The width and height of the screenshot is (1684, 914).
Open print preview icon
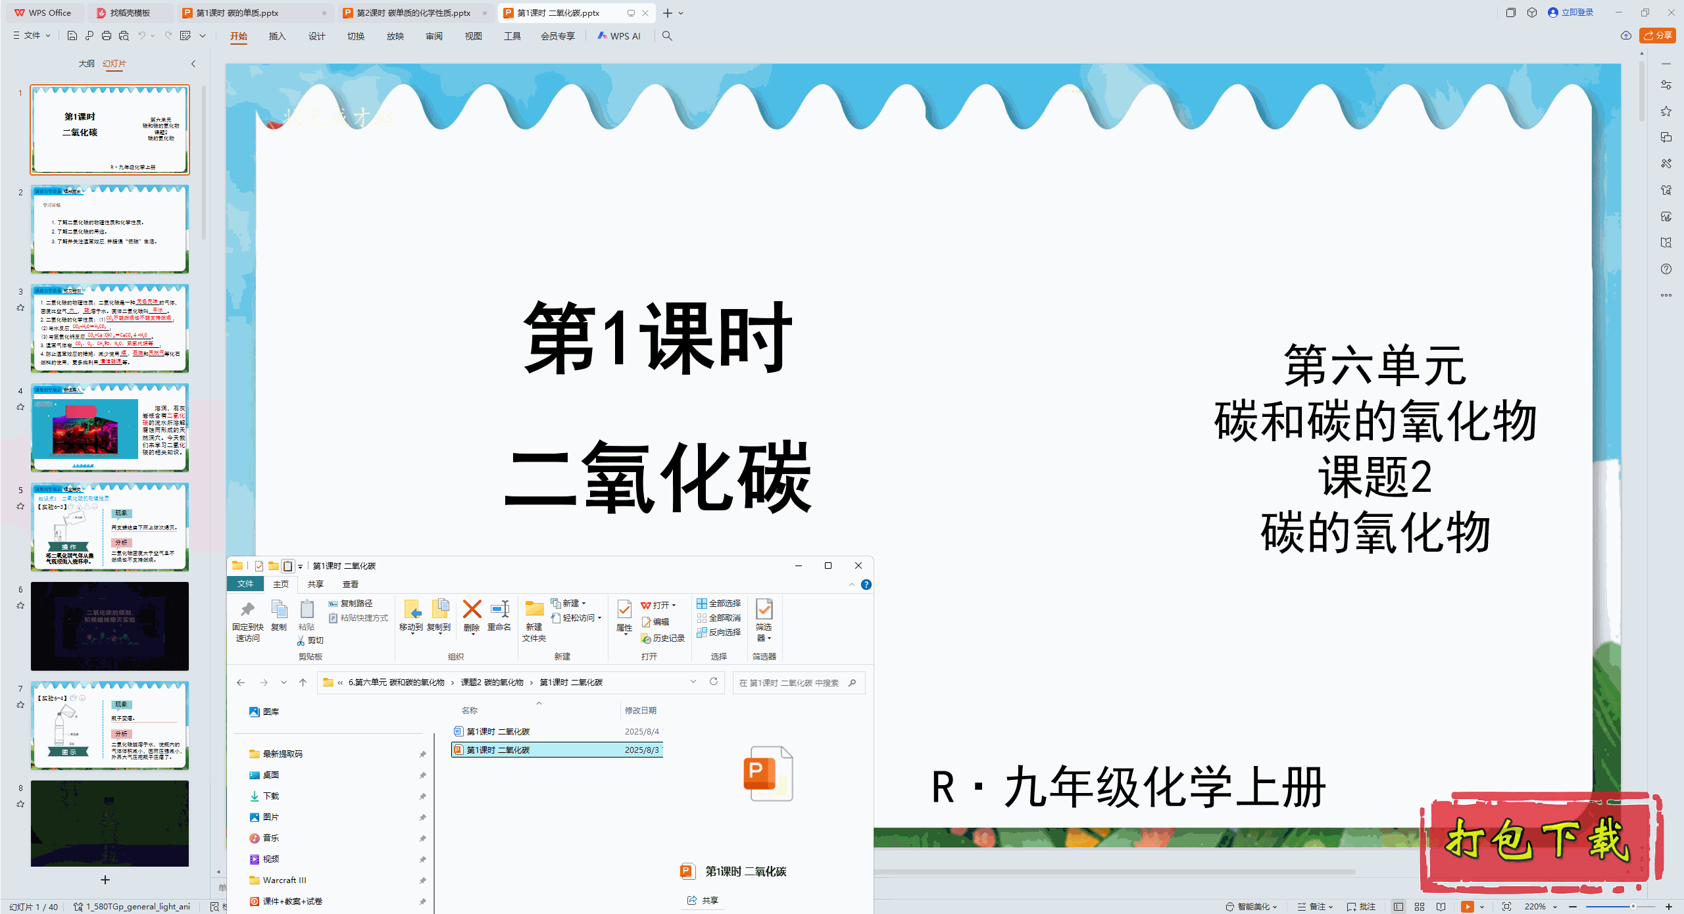click(124, 36)
